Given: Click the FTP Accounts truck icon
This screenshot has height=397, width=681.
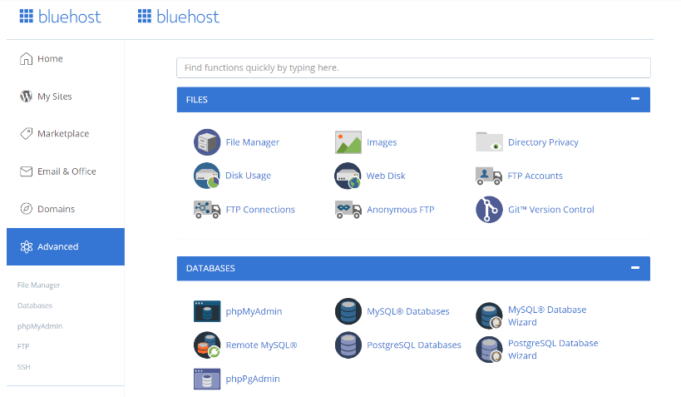Looking at the screenshot, I should [489, 176].
